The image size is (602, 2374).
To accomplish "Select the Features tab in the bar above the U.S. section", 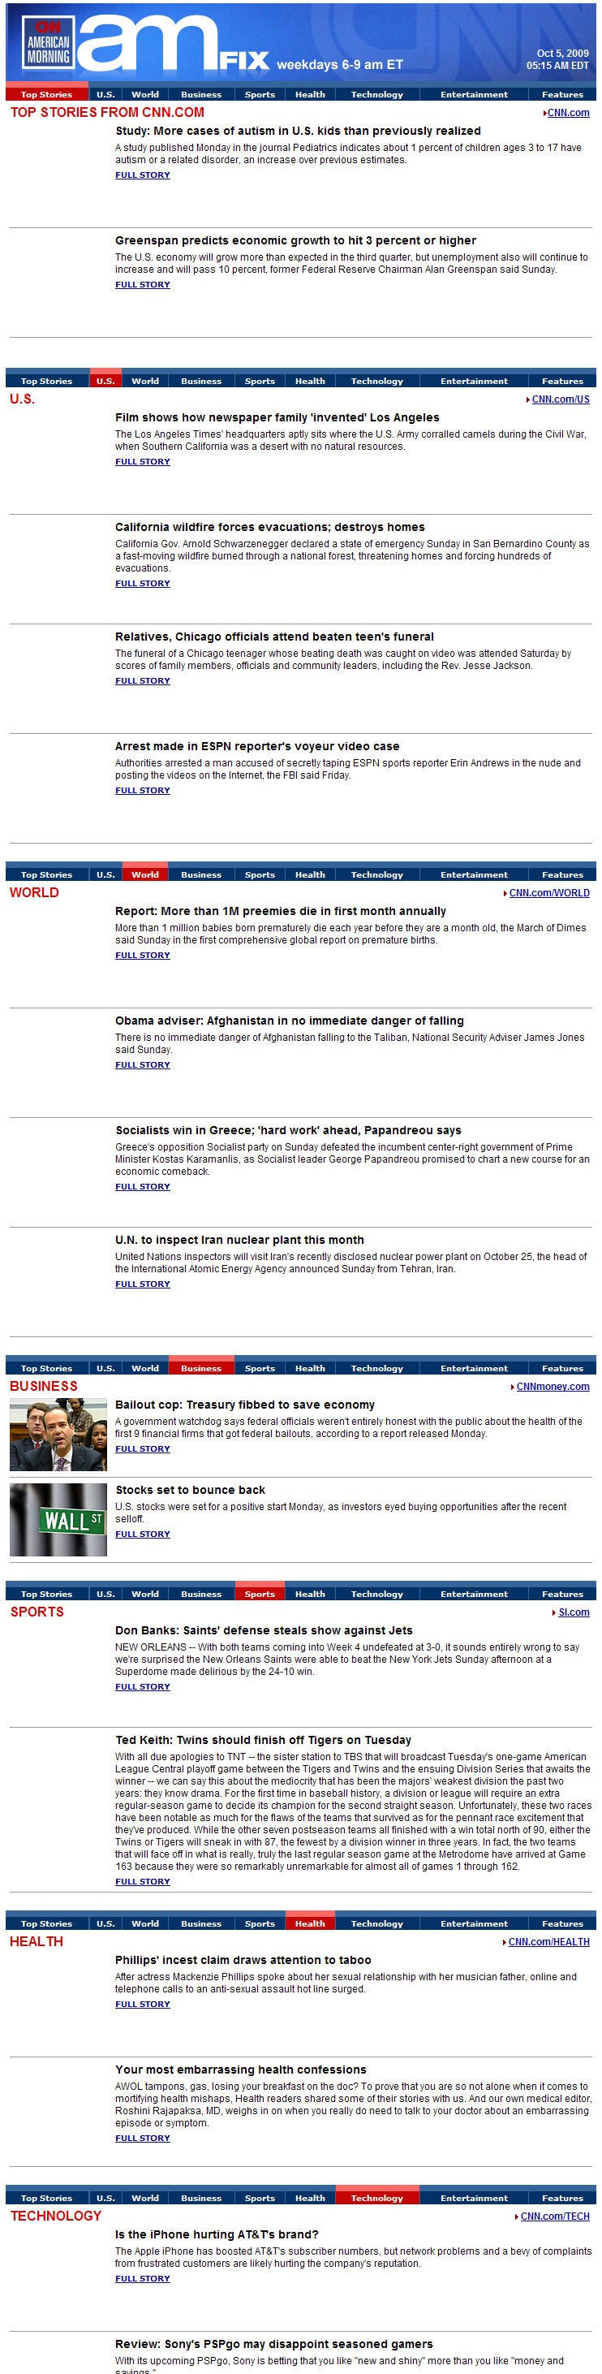I will point(562,381).
